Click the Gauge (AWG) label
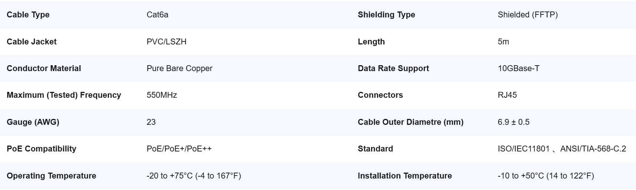The height and width of the screenshot is (190, 636). coord(33,122)
